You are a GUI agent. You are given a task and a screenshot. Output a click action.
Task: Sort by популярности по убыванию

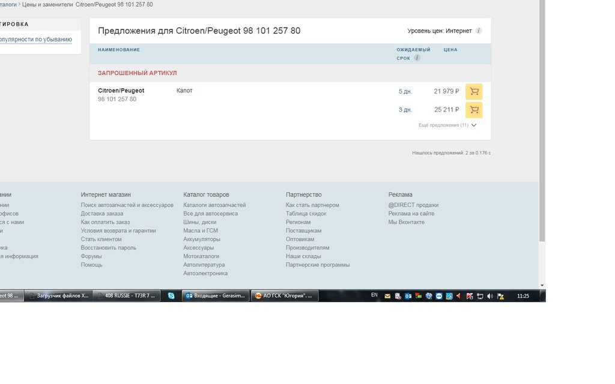pos(35,40)
